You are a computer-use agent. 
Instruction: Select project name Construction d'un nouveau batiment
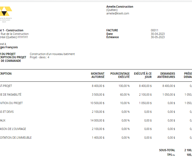(x=52, y=54)
